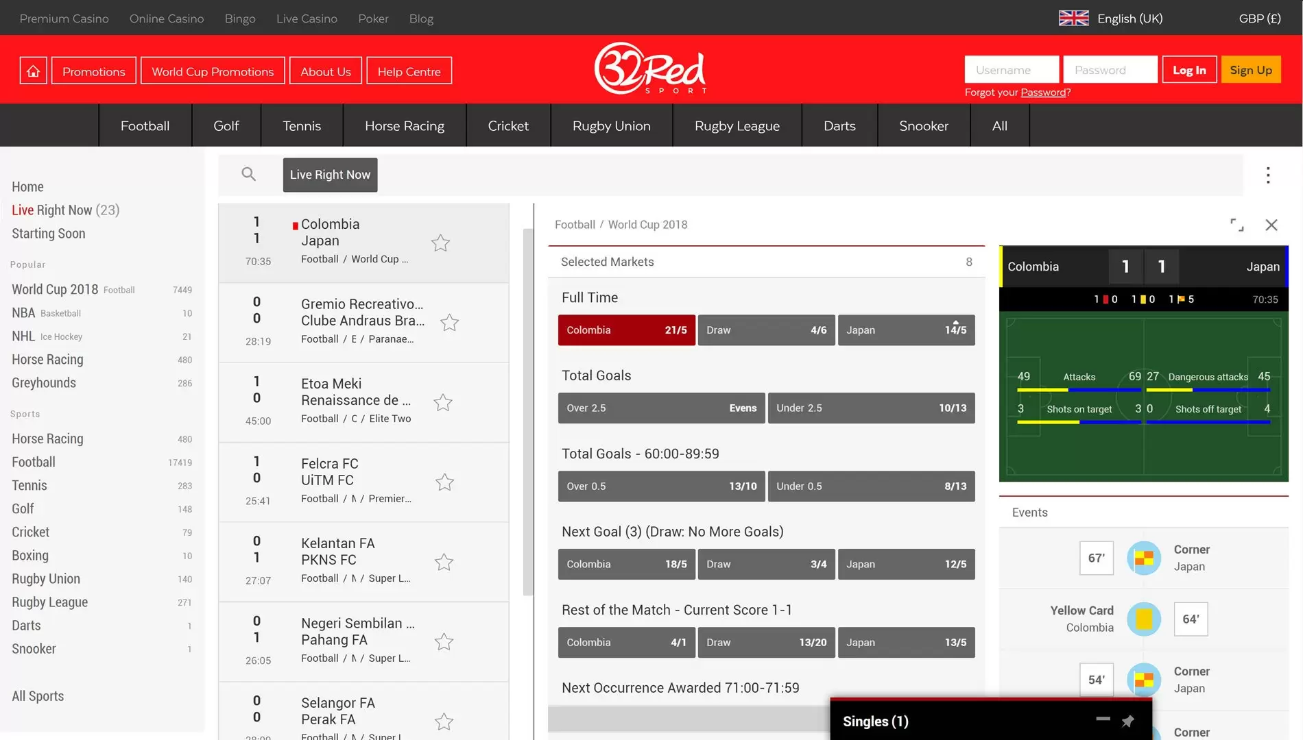Select Draw 4/6 Full Time odds

(x=767, y=330)
